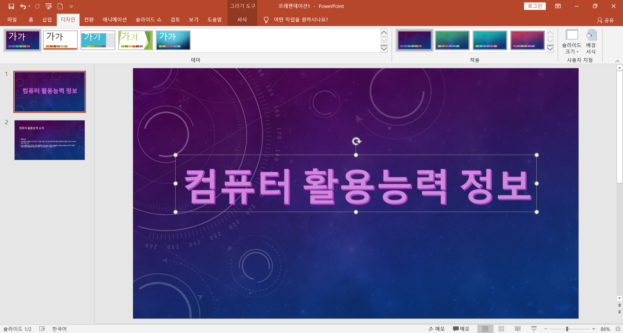Click the zoom slider handle
The height and width of the screenshot is (333, 623).
567,329
